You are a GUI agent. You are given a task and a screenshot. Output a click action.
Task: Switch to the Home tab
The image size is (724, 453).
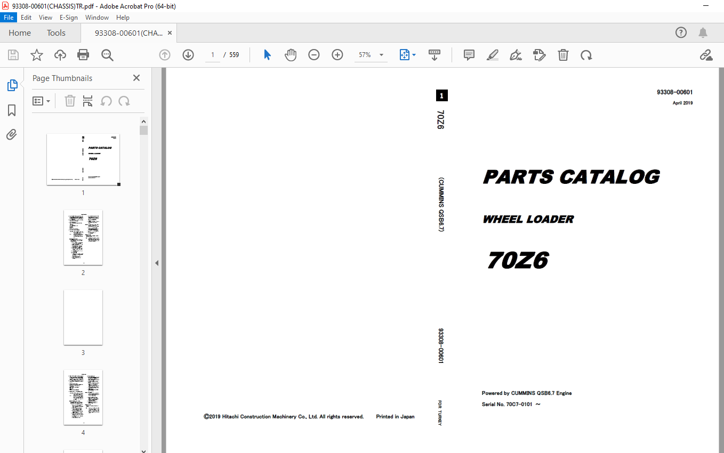(20, 33)
